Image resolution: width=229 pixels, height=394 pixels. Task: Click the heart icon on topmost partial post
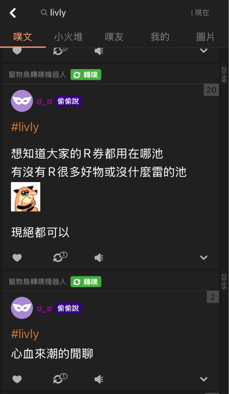tap(17, 51)
